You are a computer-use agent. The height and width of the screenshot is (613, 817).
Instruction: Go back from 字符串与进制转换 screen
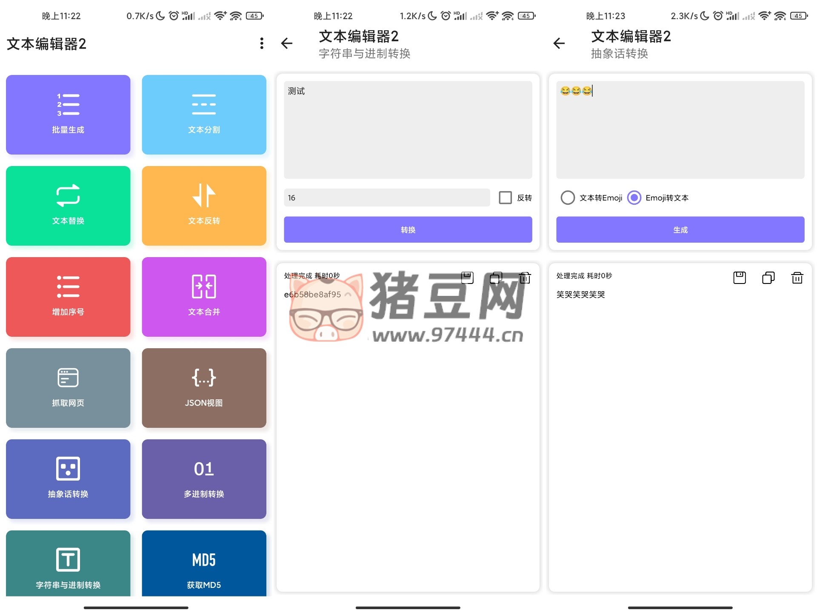[x=287, y=43]
